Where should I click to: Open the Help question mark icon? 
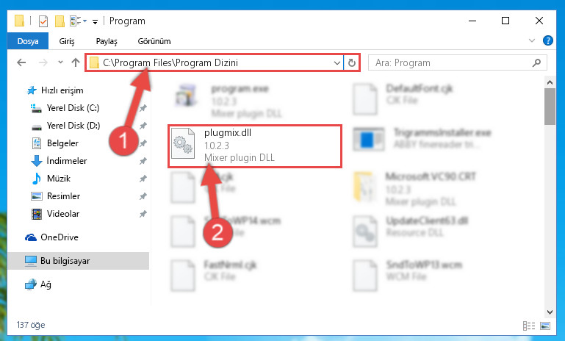[x=547, y=40]
